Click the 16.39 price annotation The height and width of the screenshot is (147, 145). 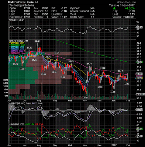(x=57, y=53)
